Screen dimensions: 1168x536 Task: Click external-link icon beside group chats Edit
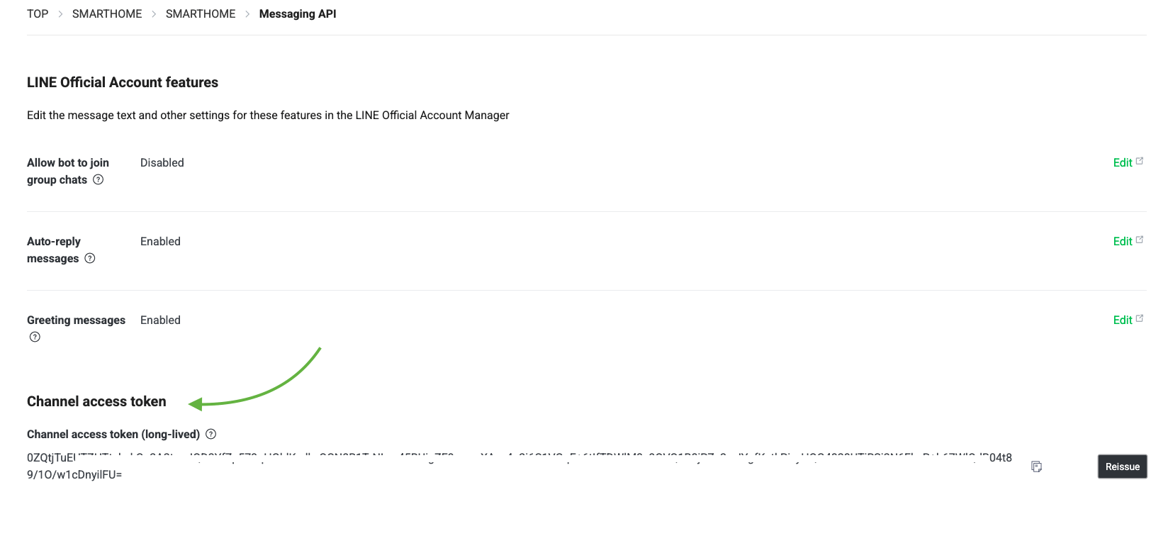1140,162
